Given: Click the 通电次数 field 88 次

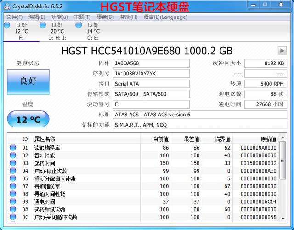Looking at the screenshot, I should (x=266, y=94).
